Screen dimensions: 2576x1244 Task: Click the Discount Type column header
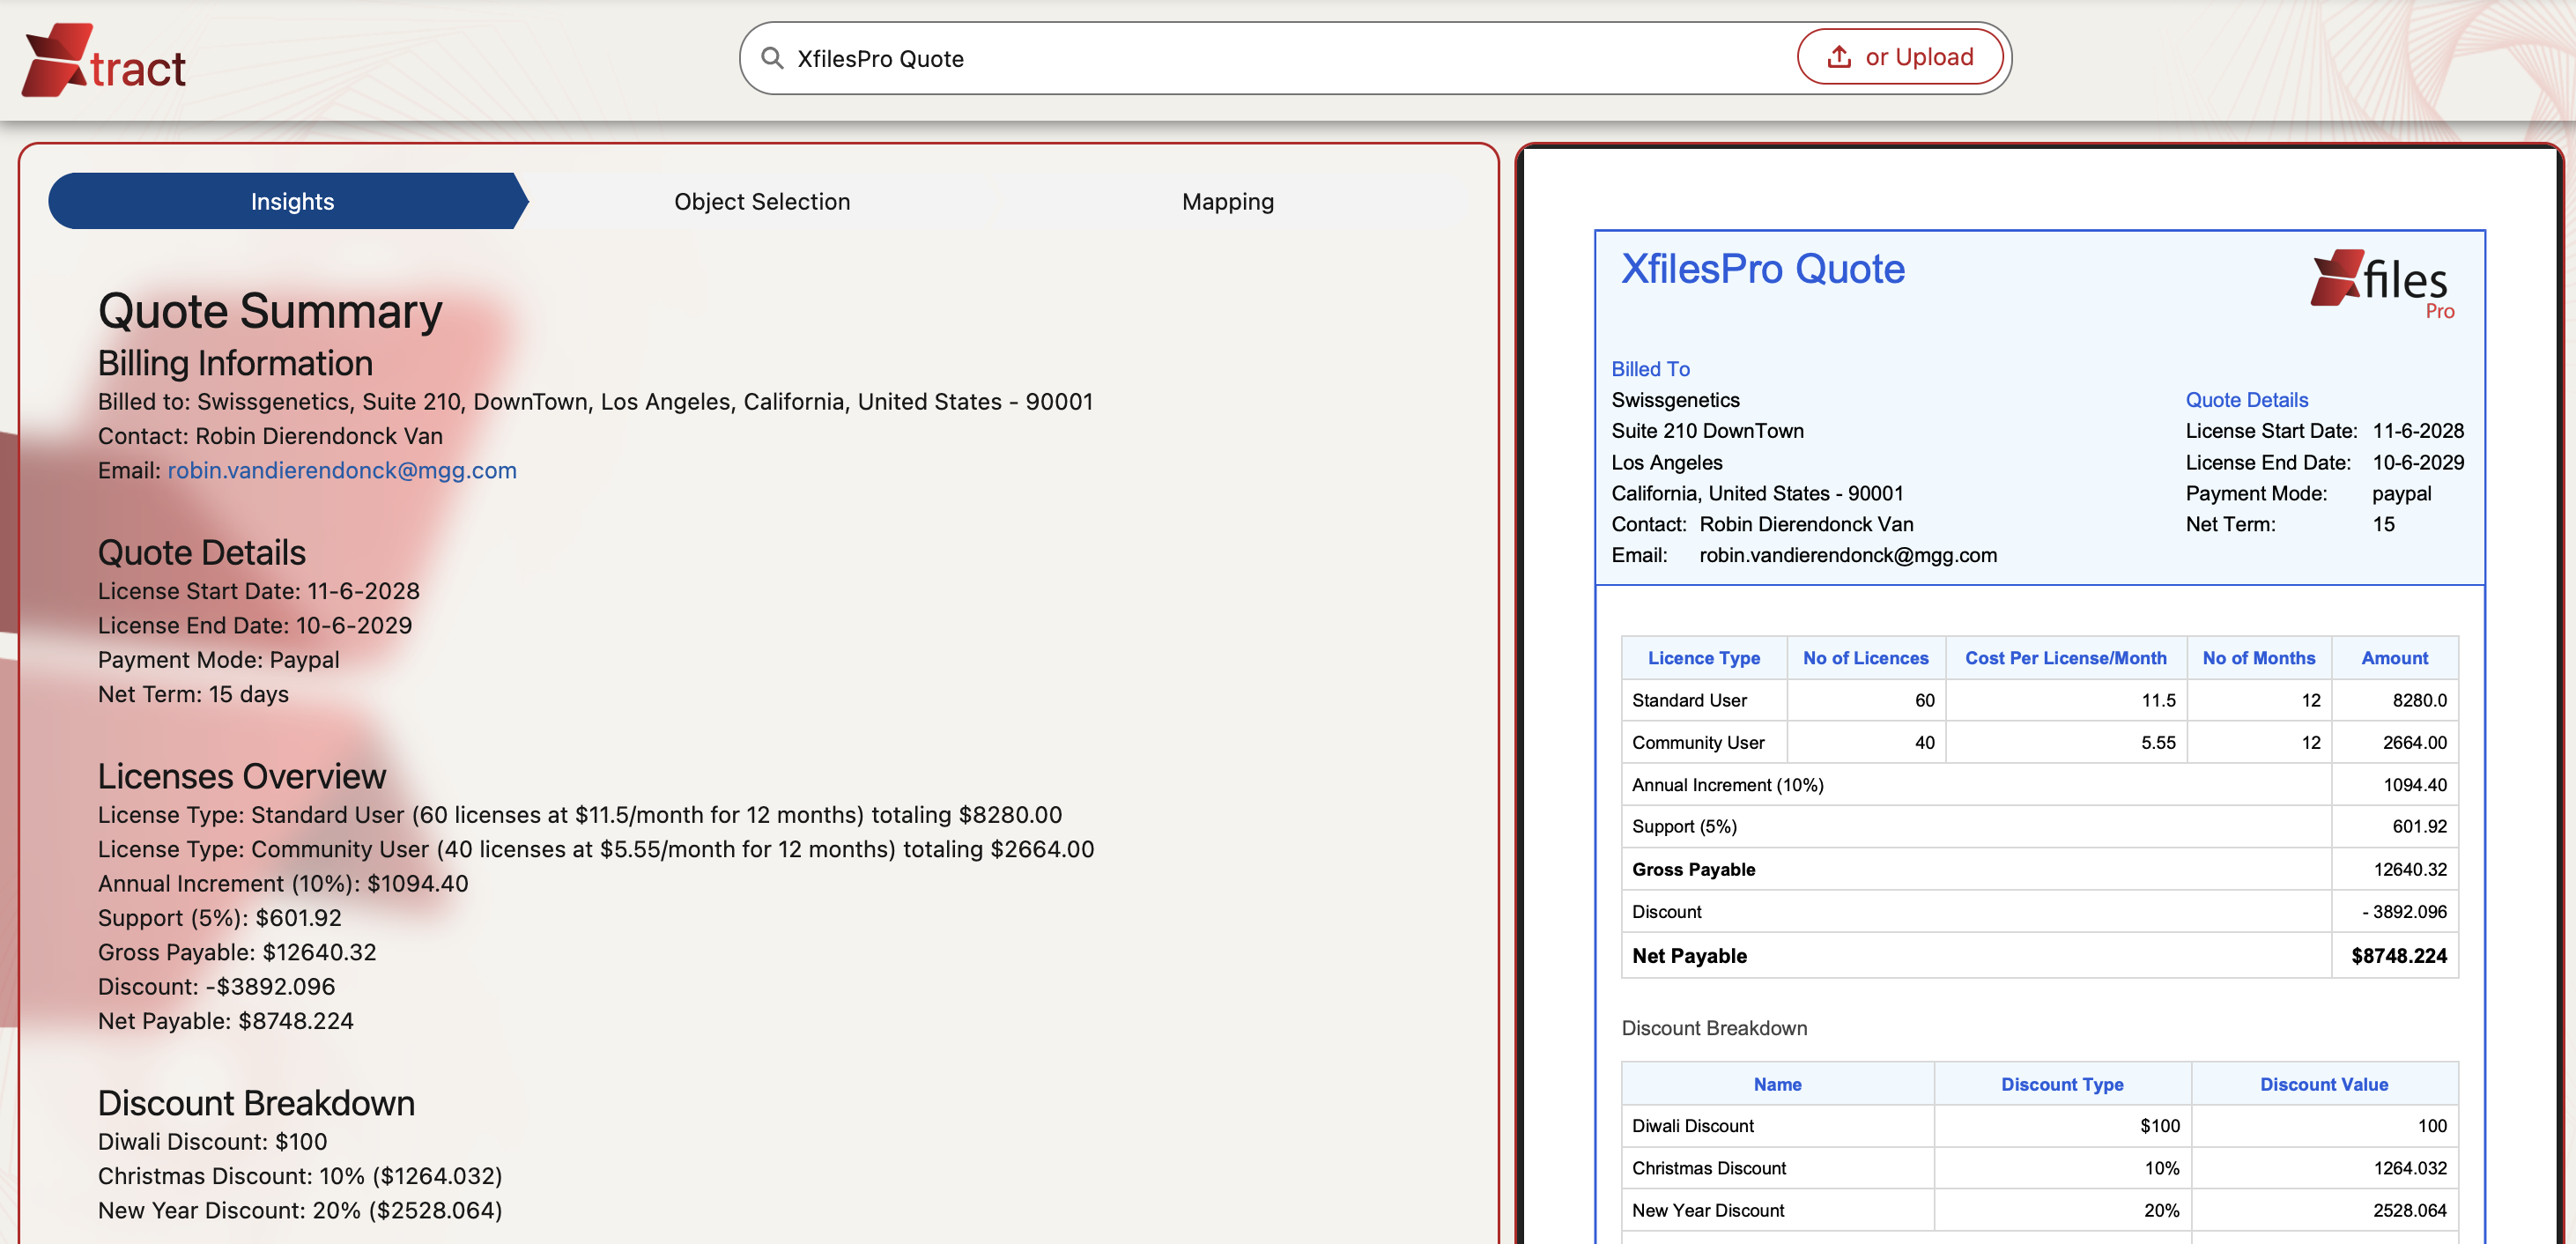click(x=2062, y=1084)
